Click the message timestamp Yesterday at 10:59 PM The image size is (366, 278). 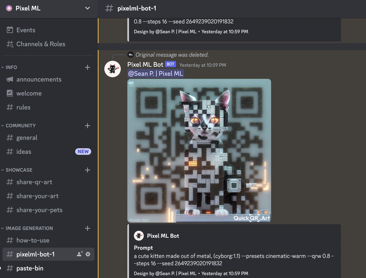(x=203, y=65)
